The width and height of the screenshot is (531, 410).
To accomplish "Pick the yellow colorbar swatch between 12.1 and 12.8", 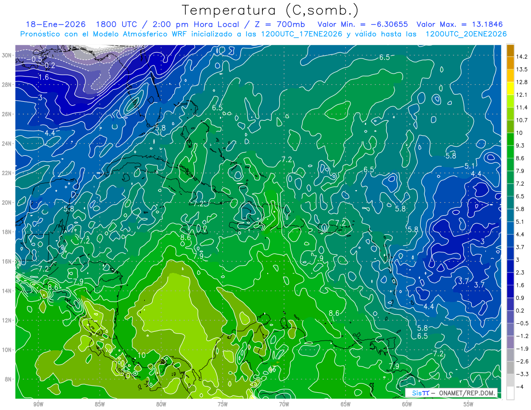I will (x=510, y=88).
